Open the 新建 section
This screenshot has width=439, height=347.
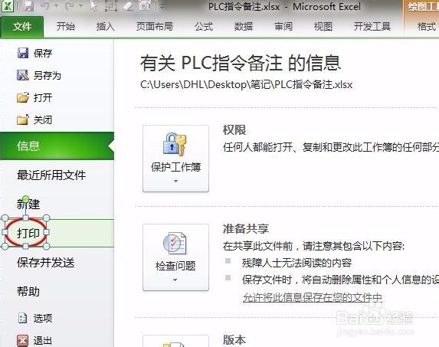click(x=28, y=205)
